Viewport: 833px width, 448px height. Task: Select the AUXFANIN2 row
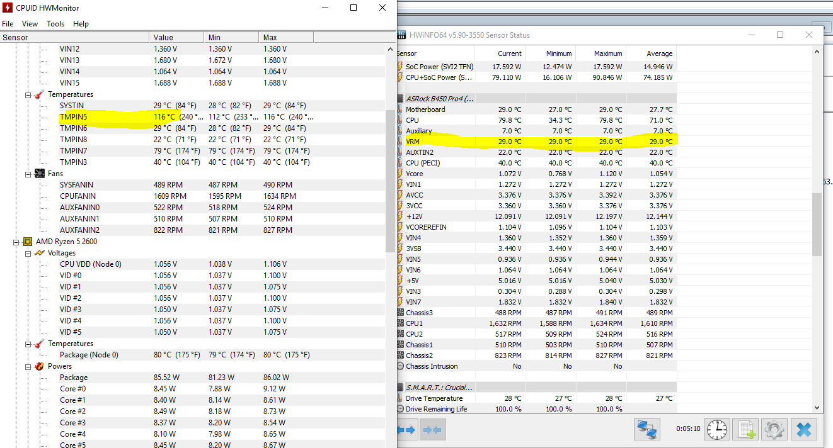tap(193, 230)
